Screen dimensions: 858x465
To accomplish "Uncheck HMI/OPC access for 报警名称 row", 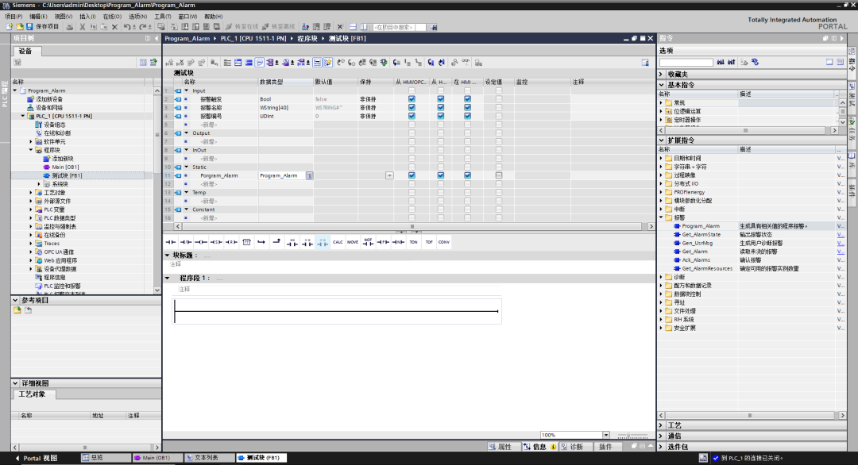I will (412, 108).
